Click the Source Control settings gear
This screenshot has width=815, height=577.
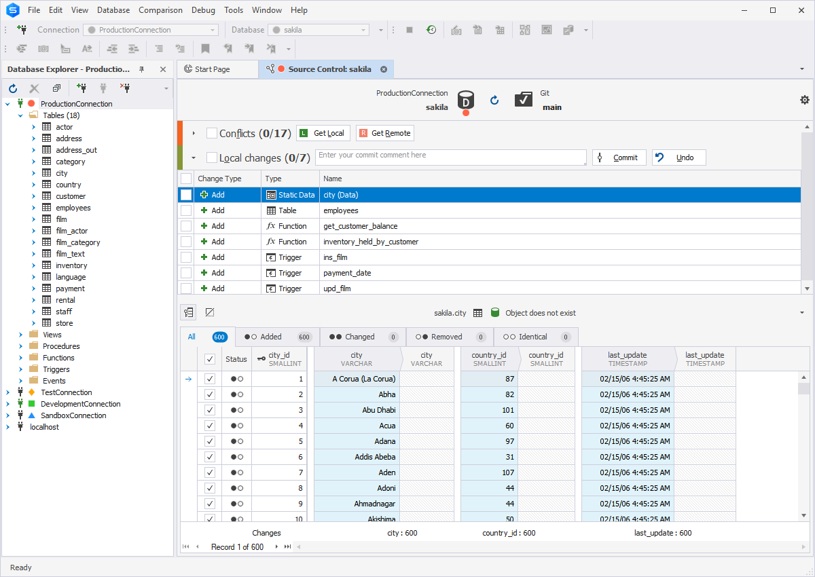[x=805, y=100]
